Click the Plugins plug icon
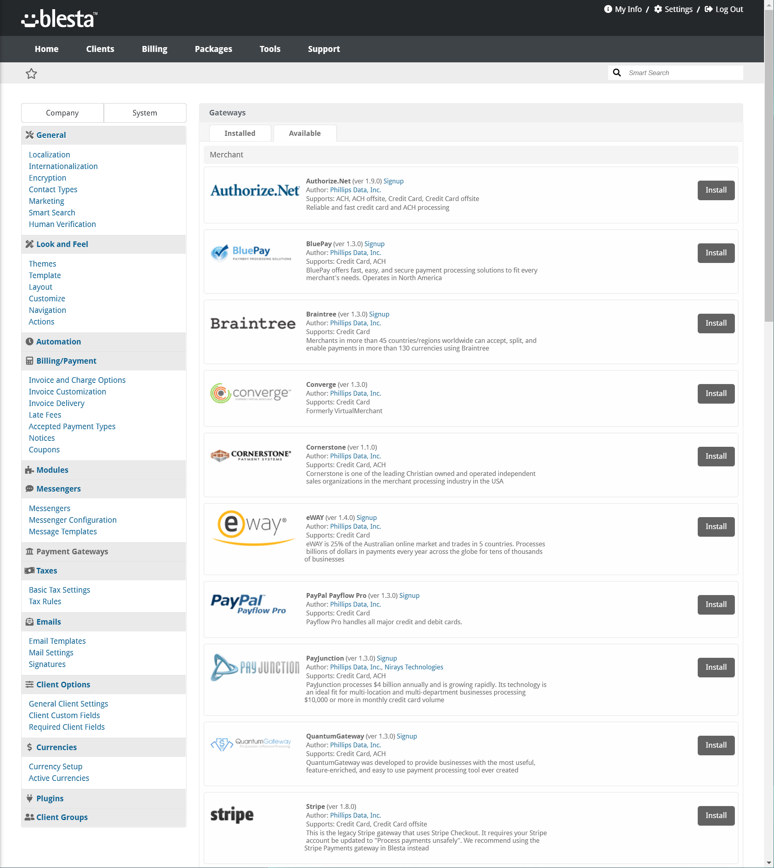The image size is (774, 868). click(29, 798)
